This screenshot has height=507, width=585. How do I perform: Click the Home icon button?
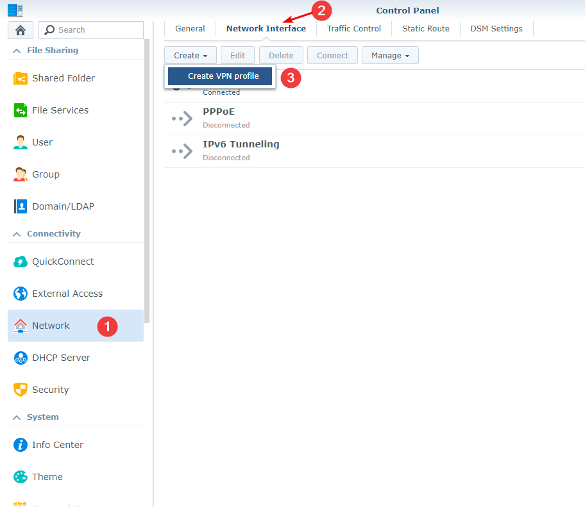click(20, 30)
